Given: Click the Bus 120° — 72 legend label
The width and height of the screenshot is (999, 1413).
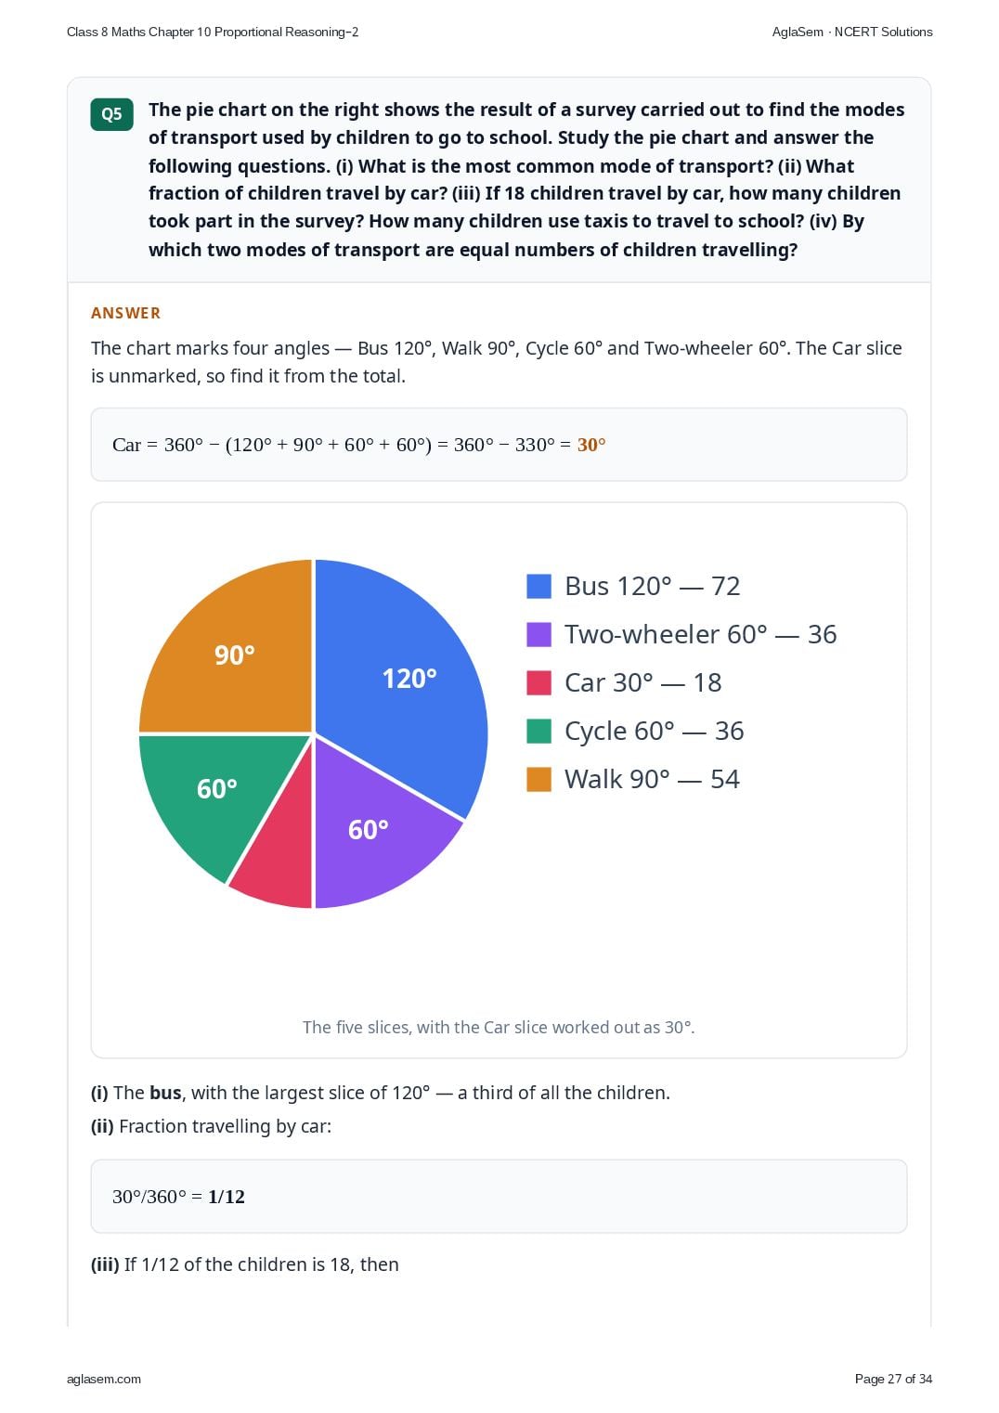Looking at the screenshot, I should coord(653,586).
